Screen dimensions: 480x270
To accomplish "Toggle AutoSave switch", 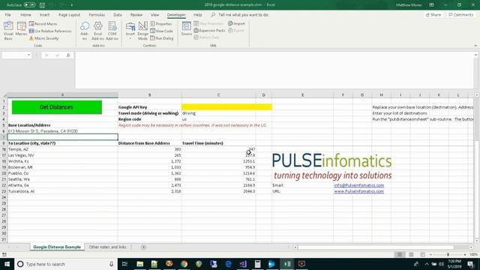I will (29, 5).
